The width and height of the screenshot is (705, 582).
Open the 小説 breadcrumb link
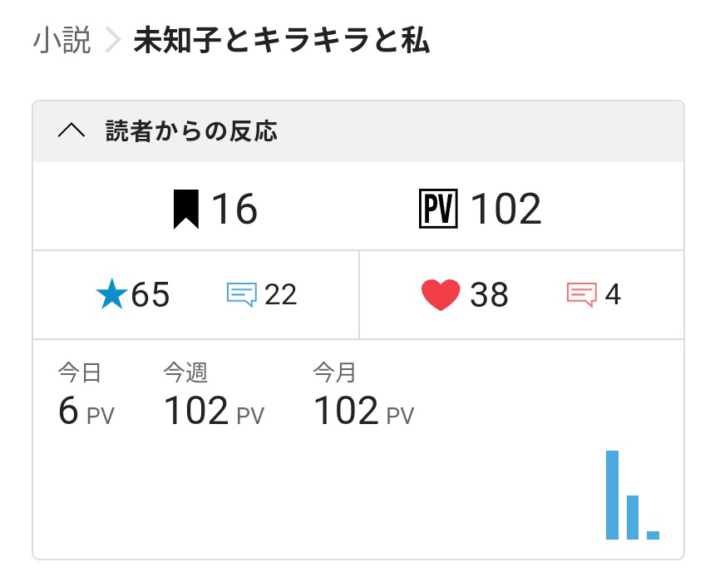pos(62,42)
